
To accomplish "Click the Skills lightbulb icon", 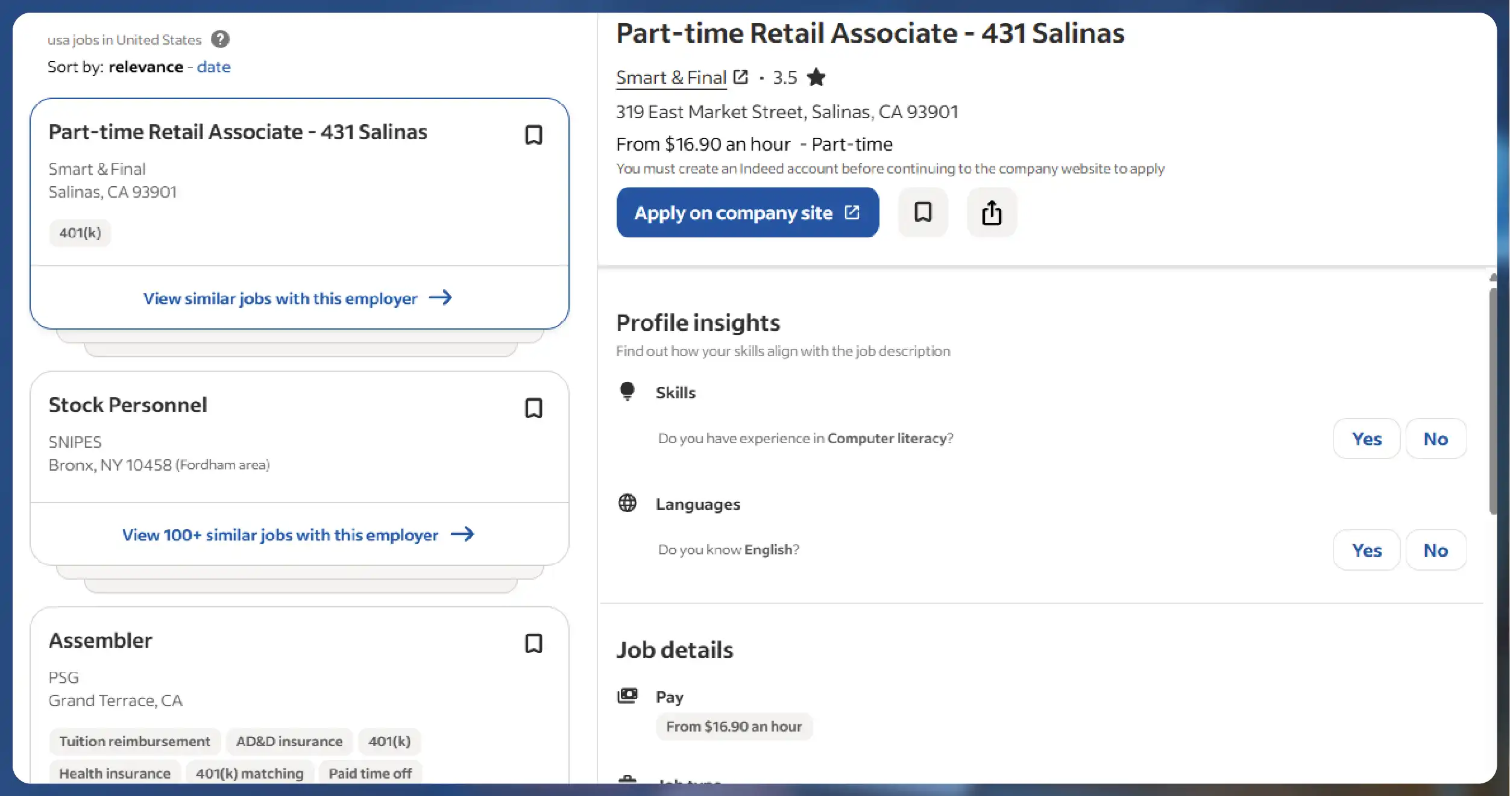I will pyautogui.click(x=628, y=391).
